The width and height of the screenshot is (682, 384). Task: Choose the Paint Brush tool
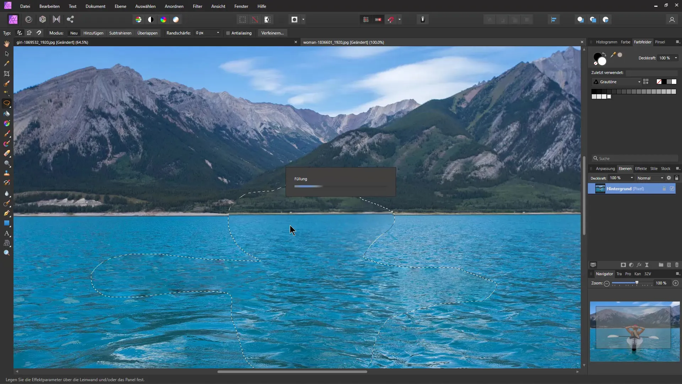click(x=7, y=134)
